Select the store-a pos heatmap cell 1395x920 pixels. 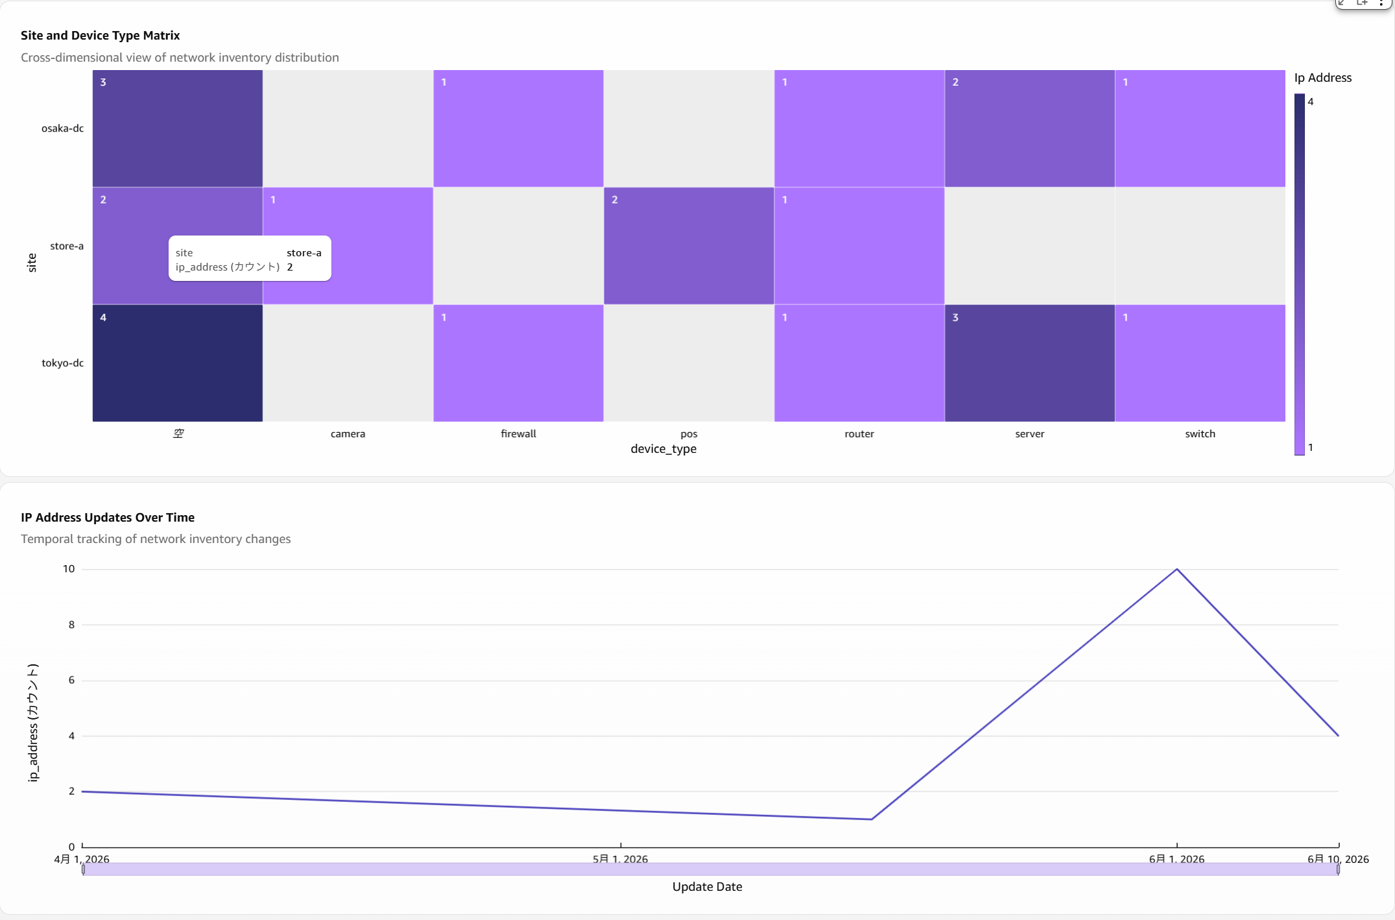(x=689, y=246)
